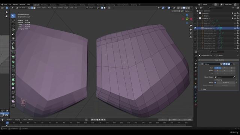Select the Inset Faces tool
Viewport: 240px width, 135px height.
[x=13, y=62]
